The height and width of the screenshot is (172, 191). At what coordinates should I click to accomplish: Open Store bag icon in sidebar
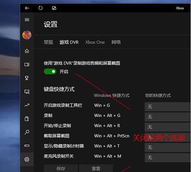coord(27,119)
